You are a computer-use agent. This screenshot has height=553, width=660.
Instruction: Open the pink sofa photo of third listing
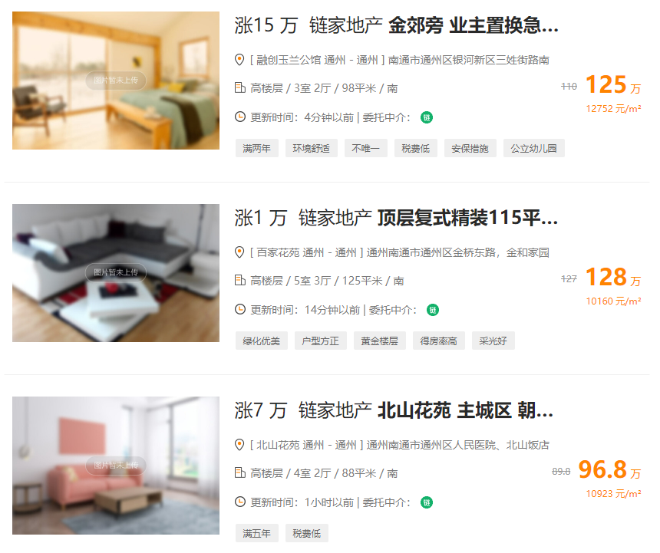[x=116, y=466]
